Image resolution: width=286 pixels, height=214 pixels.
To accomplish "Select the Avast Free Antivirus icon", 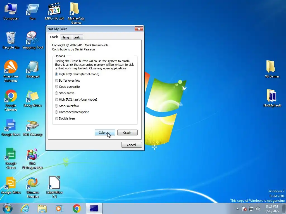I will 11,71.
